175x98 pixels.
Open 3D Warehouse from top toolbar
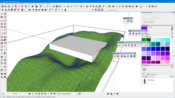pyautogui.click(x=126, y=7)
